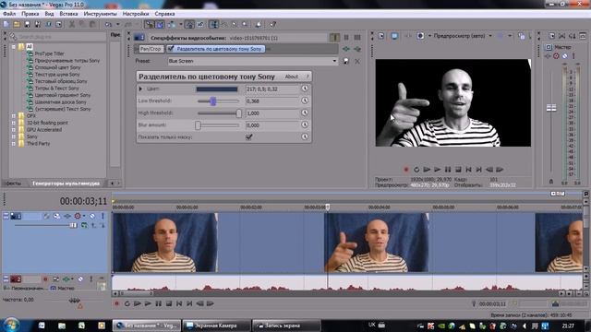Click the High threshold slider handle
The image size is (591, 332).
pos(238,113)
